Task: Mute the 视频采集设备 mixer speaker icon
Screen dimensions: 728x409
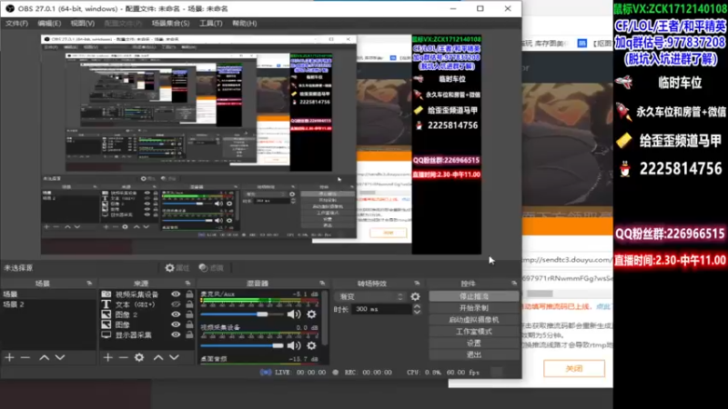Action: click(x=293, y=345)
